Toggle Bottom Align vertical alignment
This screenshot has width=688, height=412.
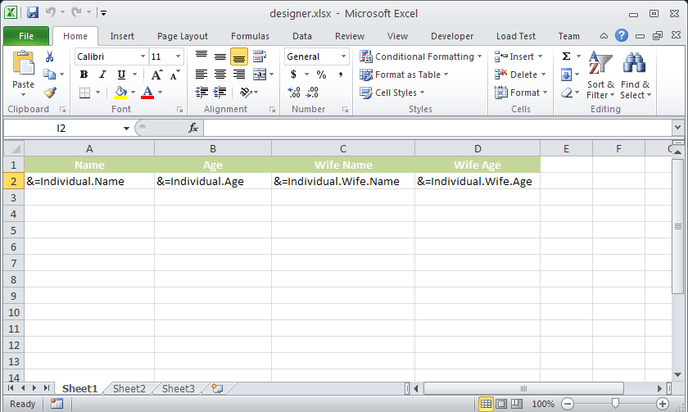pyautogui.click(x=238, y=57)
